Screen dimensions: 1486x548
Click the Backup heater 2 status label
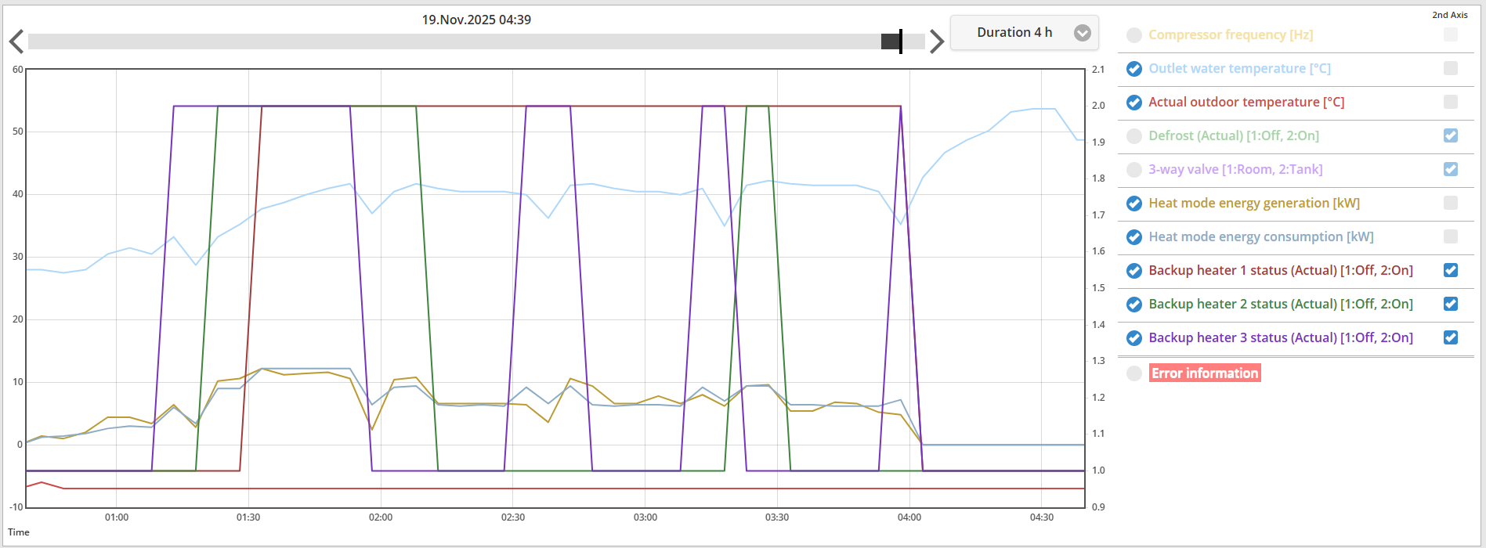click(1280, 305)
